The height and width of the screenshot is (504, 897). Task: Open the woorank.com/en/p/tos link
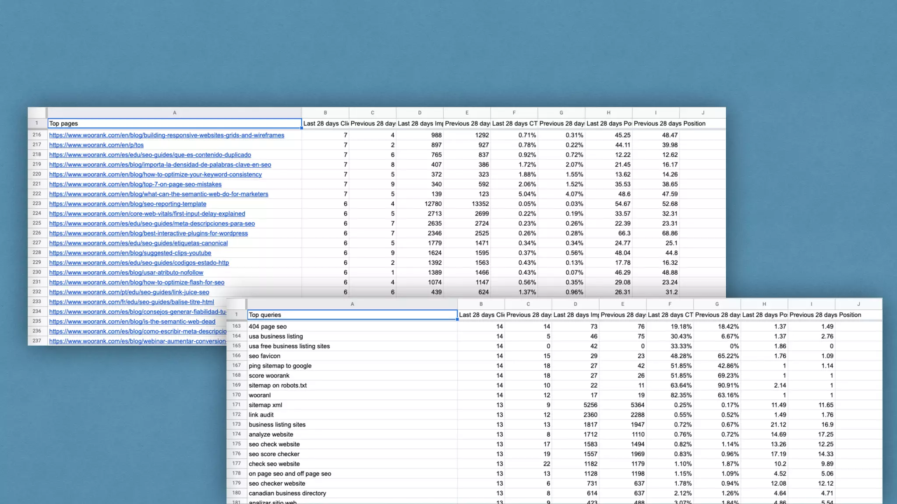(96, 145)
